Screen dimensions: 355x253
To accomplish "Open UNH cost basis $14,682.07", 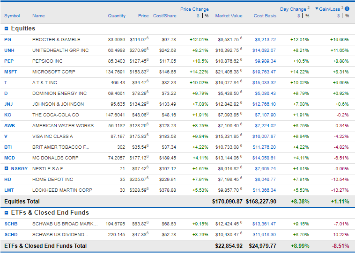I will pyautogui.click(x=264, y=51).
